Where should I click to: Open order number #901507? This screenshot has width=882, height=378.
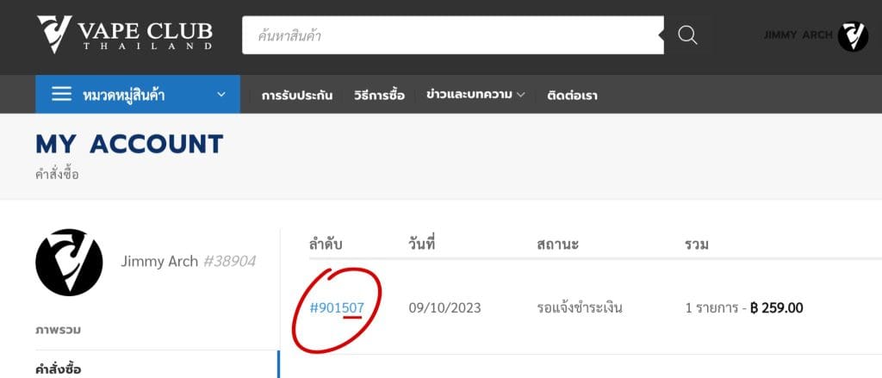(x=338, y=307)
